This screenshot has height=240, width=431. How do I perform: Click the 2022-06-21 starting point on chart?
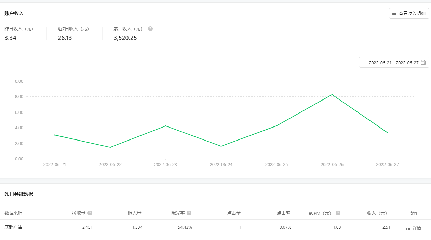click(55, 135)
